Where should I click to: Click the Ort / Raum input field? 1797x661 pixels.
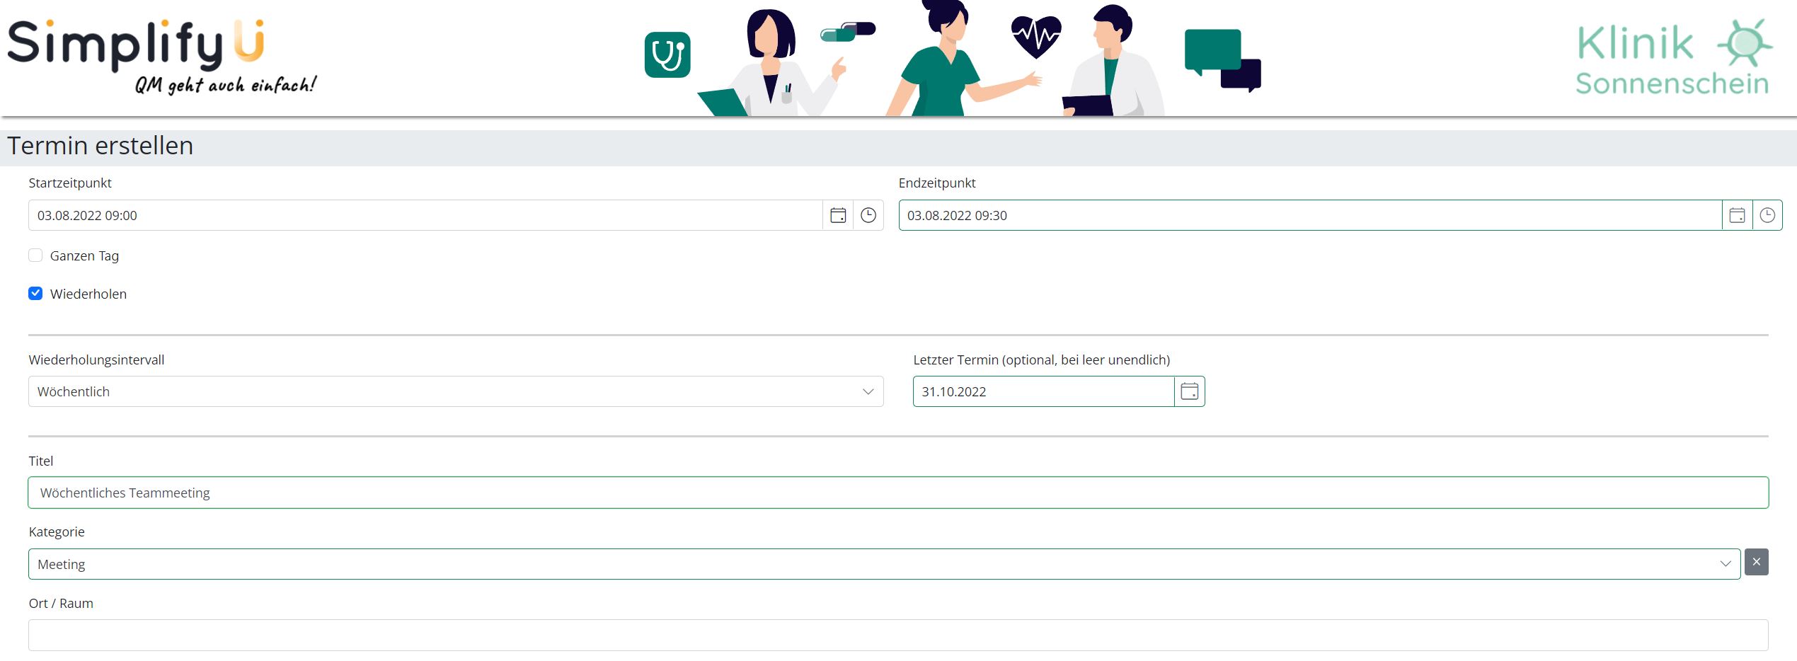click(x=898, y=636)
